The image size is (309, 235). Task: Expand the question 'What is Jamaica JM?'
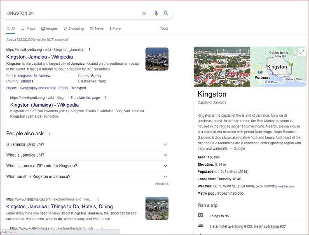click(x=87, y=155)
